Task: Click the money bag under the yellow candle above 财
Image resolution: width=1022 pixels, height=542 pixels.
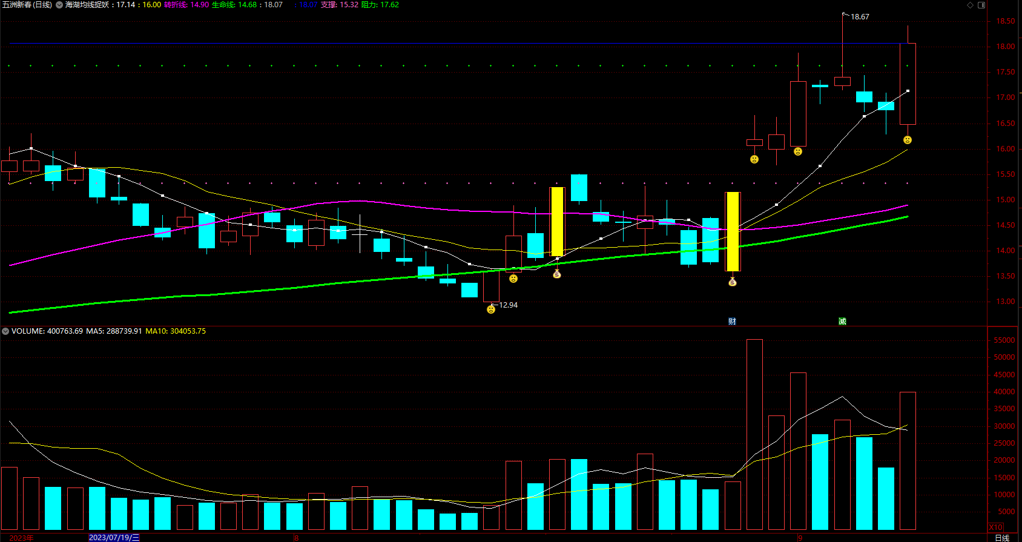Action: click(733, 282)
